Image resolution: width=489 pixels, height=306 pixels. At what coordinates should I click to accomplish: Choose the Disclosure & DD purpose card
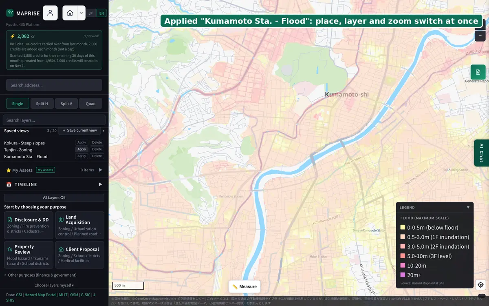(29, 225)
